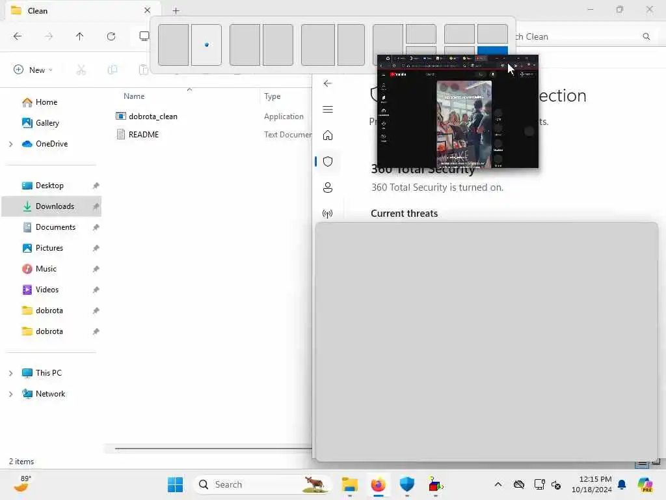Go up one folder level
The height and width of the screenshot is (500, 666).
tap(79, 36)
